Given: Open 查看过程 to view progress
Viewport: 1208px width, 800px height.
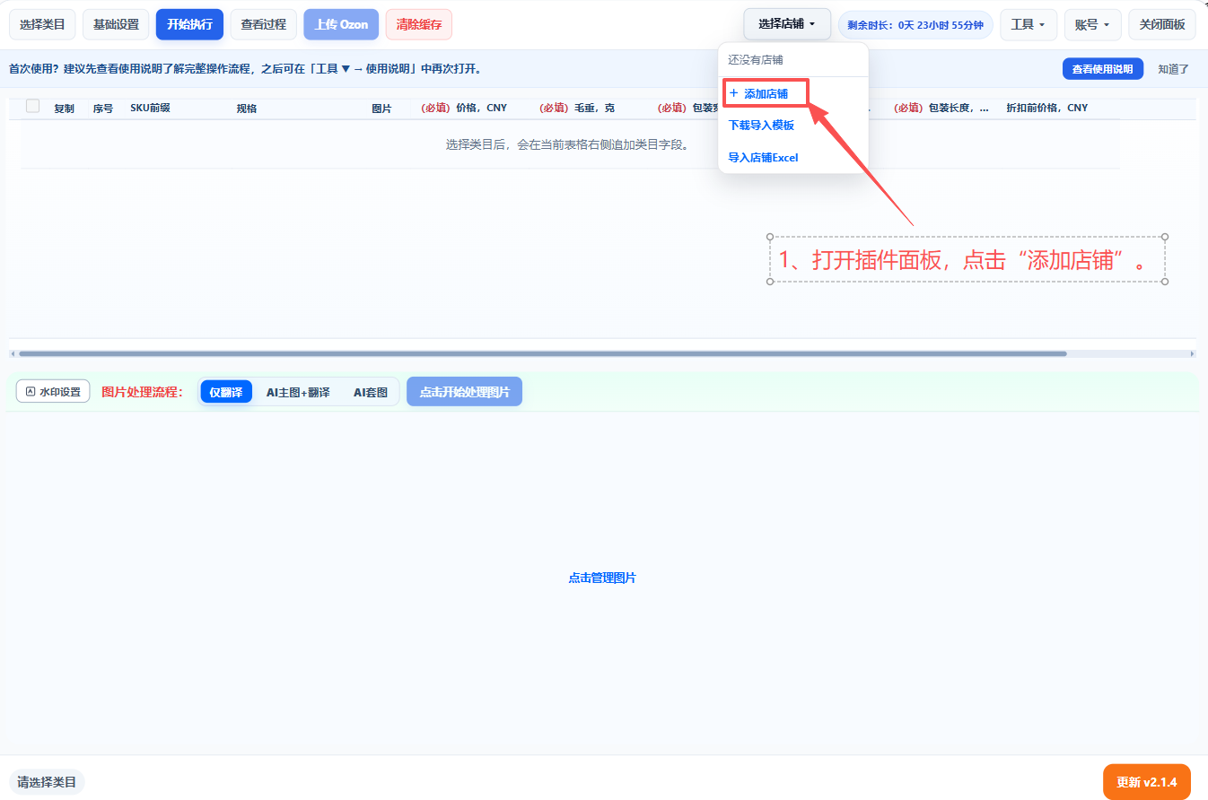Looking at the screenshot, I should click(263, 24).
